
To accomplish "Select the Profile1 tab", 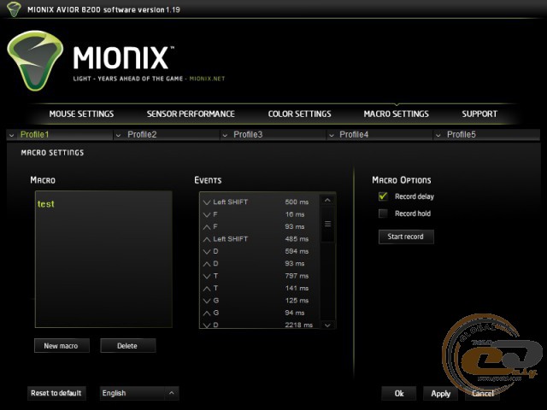I will point(60,135).
